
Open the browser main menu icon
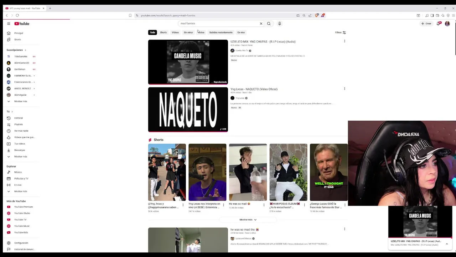click(x=453, y=15)
